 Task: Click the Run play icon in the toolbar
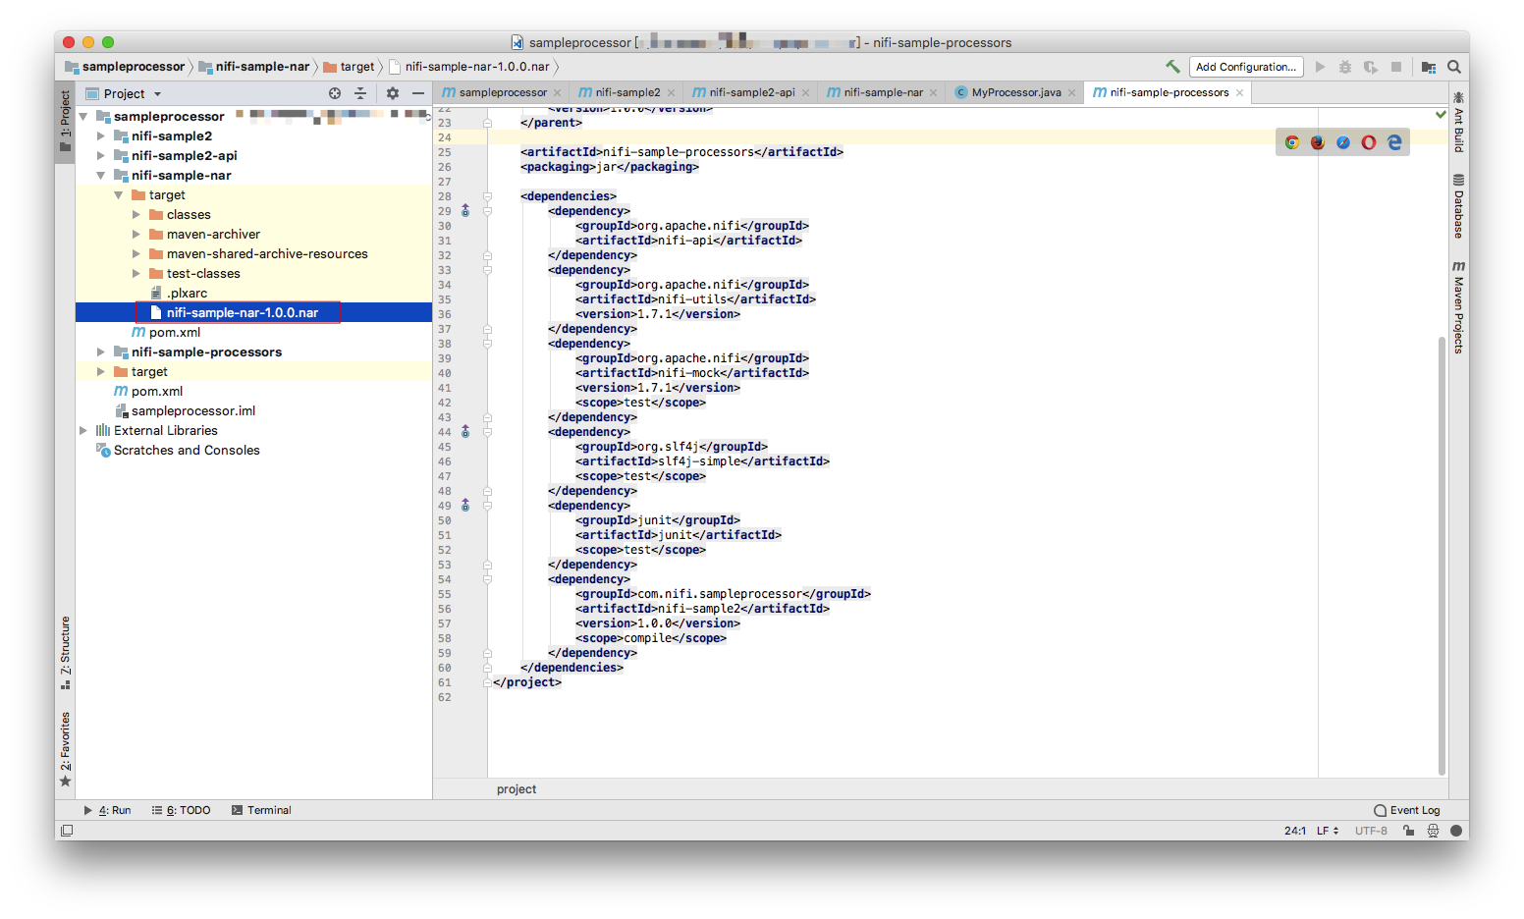click(1320, 67)
